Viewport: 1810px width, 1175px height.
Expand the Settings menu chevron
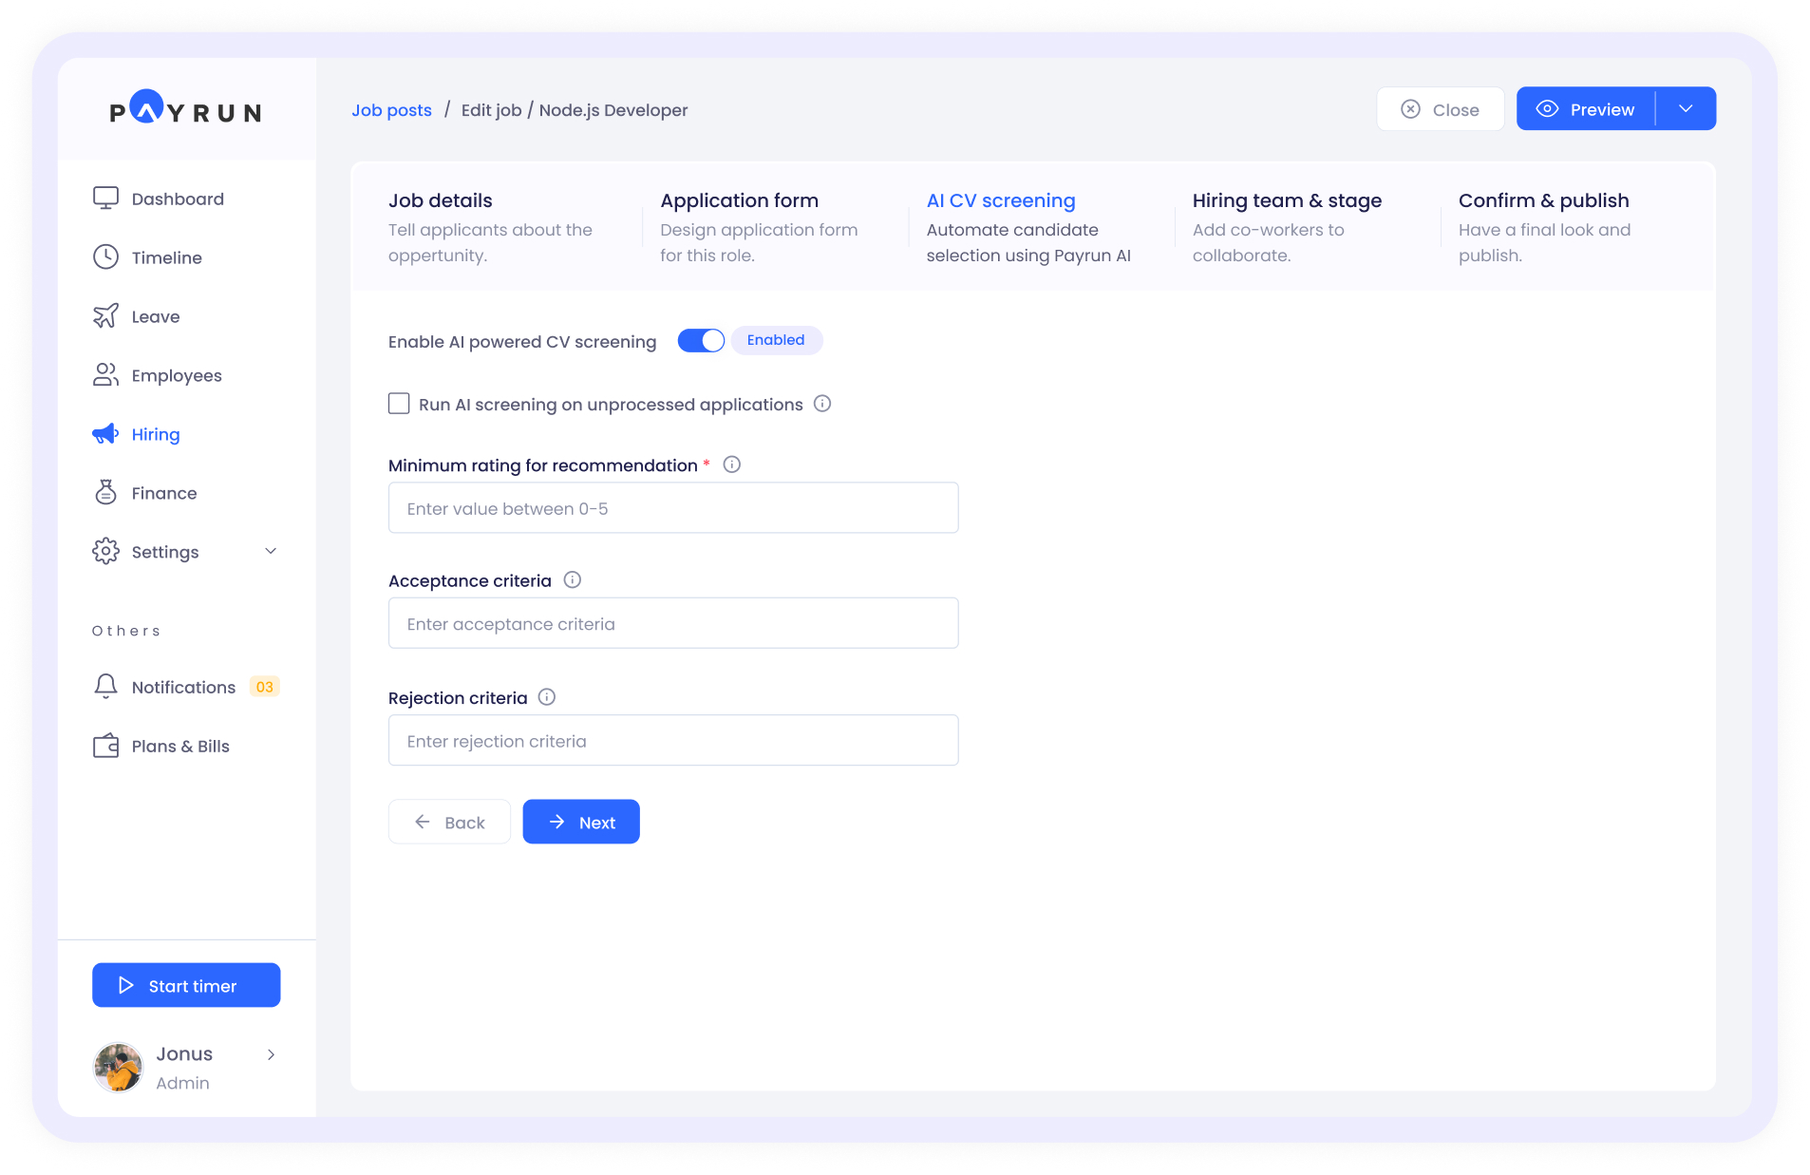click(271, 552)
